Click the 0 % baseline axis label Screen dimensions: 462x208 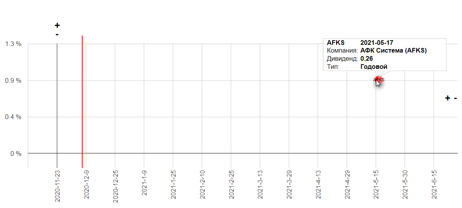(x=16, y=153)
